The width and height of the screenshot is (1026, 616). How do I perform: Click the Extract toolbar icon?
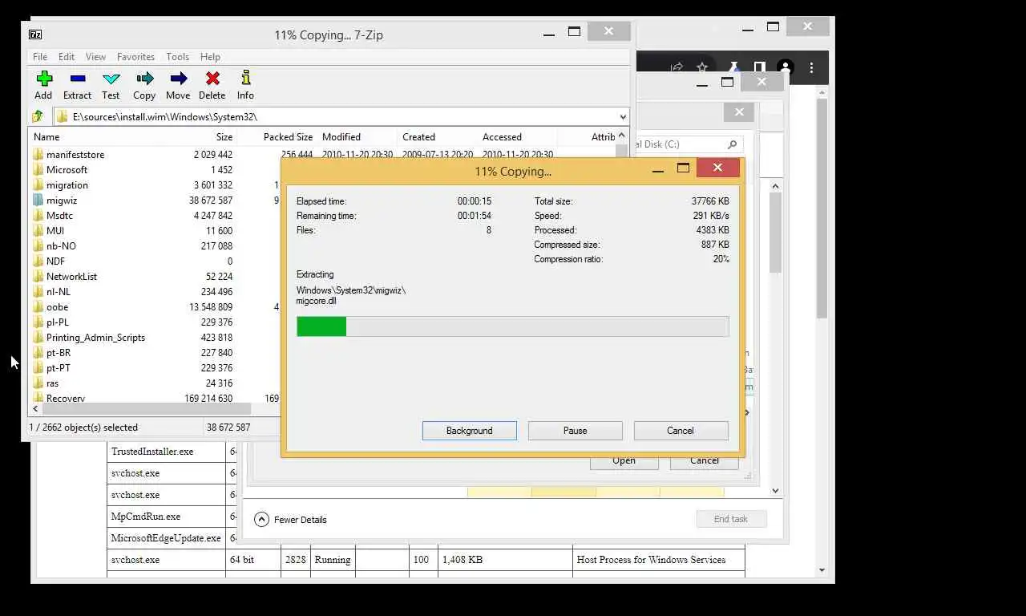coord(78,79)
